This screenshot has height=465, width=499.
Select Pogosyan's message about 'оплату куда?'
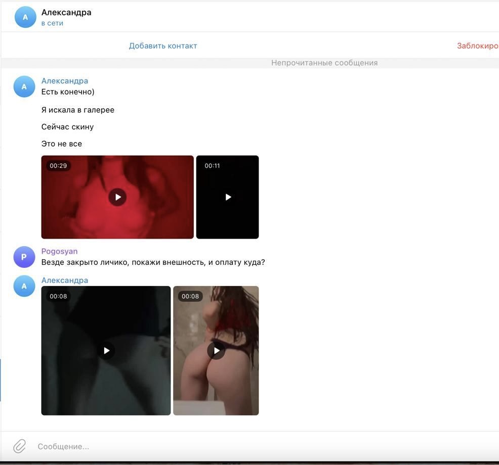tap(153, 262)
